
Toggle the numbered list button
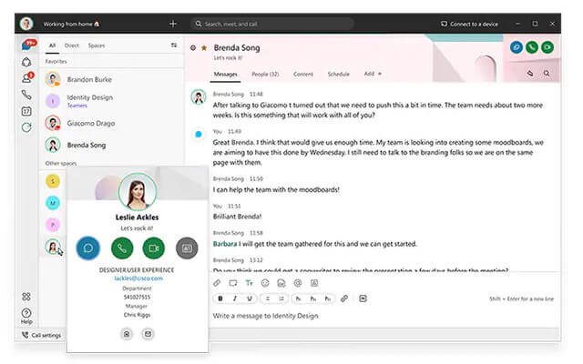point(281,298)
